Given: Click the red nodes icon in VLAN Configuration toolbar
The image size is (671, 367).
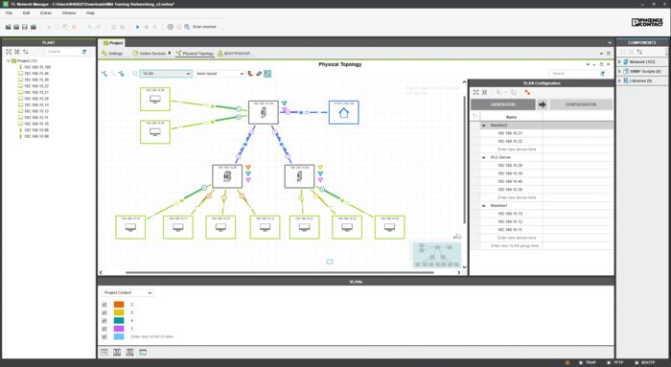Looking at the screenshot, I should [x=527, y=92].
